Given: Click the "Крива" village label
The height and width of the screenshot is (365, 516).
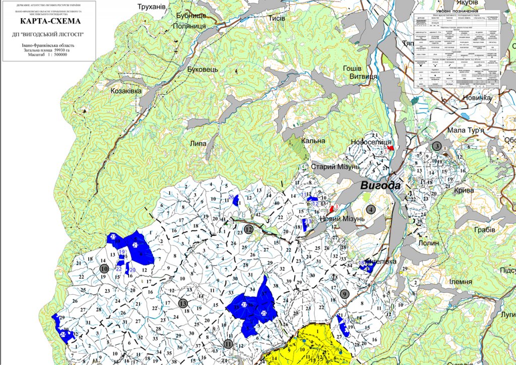Looking at the screenshot, I should pos(464,190).
